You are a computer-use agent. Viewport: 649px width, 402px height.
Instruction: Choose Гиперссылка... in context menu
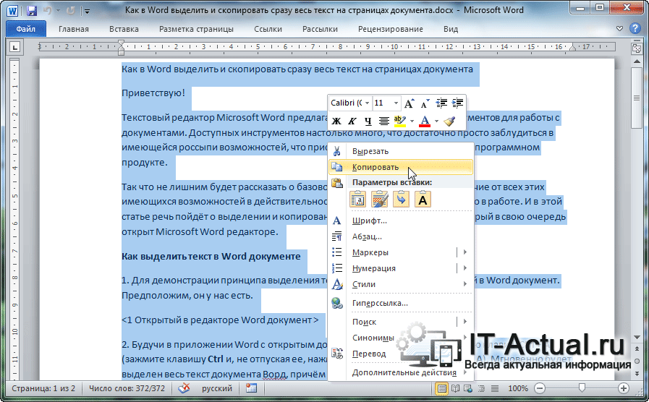[x=401, y=303]
